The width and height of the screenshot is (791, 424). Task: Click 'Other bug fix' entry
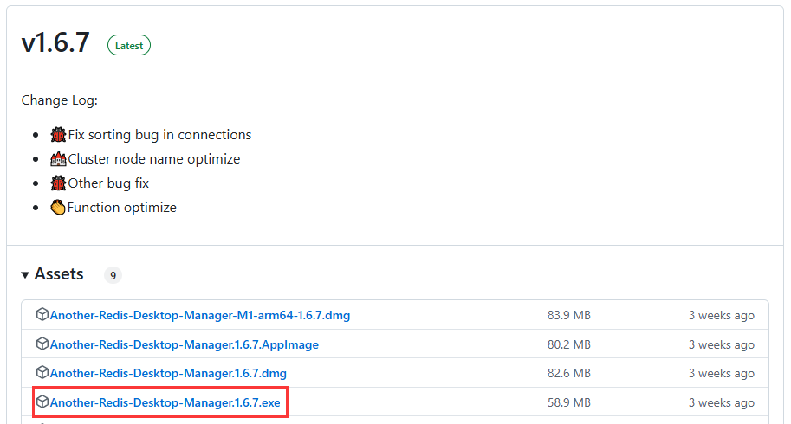point(108,183)
